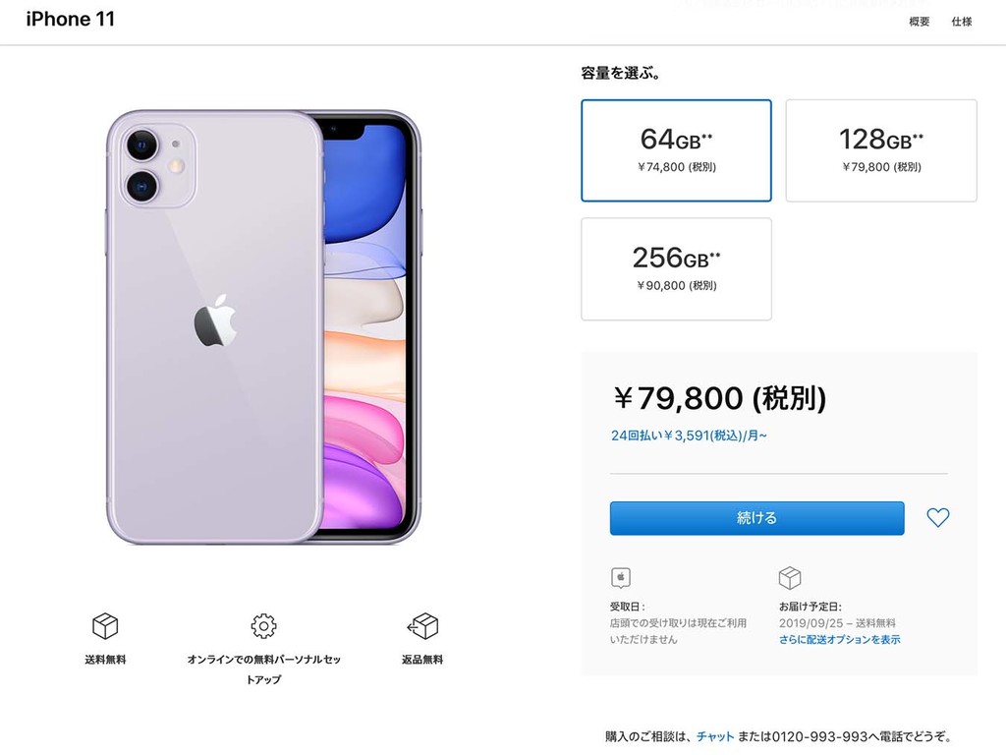Select the 64GB capacity option
Viewport: 1006px width, 755px height.
pyautogui.click(x=676, y=150)
